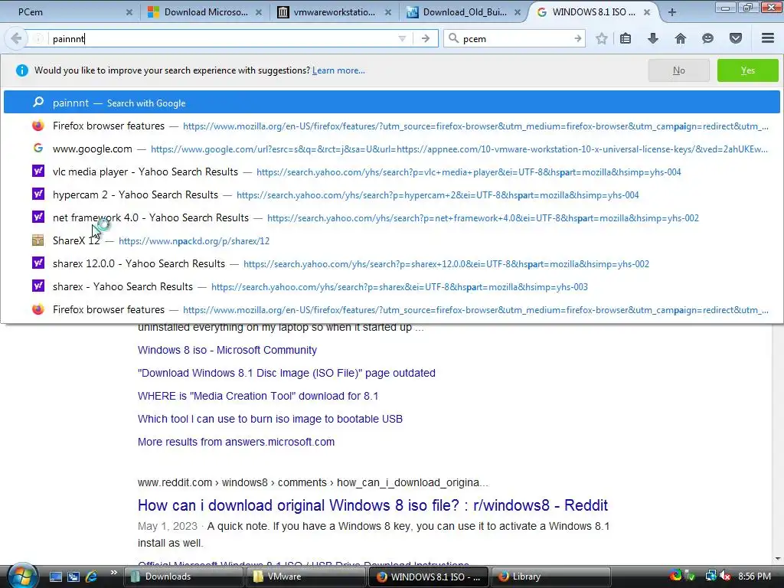Select hypercam 2 Yahoo Search suggestion
The image size is (784, 588).
[x=391, y=195]
